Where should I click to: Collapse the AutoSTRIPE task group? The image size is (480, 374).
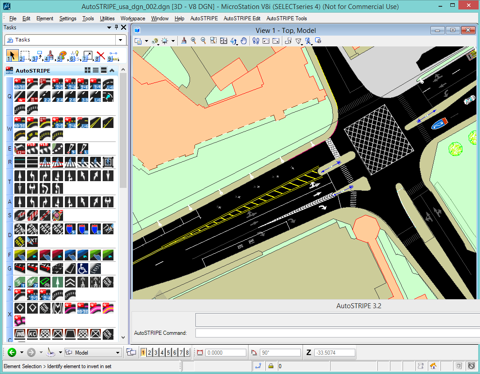112,70
